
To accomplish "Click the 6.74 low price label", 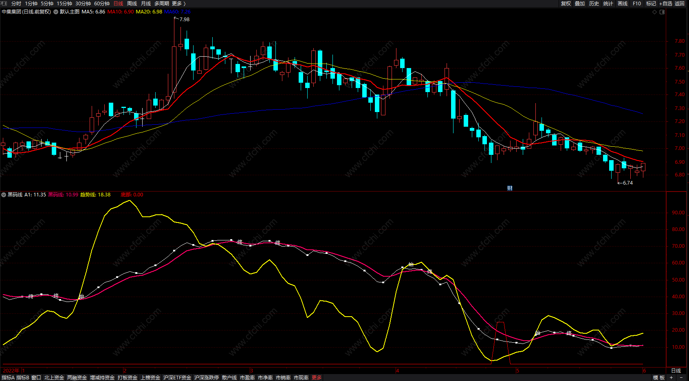I will (x=628, y=183).
